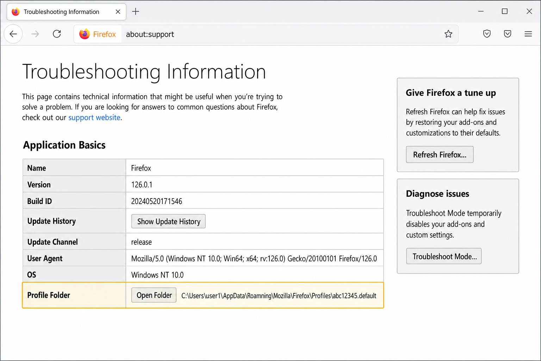Minimize the Firefox window
The height and width of the screenshot is (361, 541).
(x=481, y=11)
